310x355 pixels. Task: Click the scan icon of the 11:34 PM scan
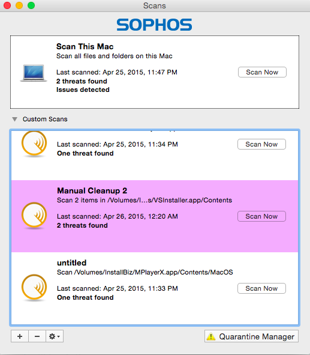(x=34, y=144)
